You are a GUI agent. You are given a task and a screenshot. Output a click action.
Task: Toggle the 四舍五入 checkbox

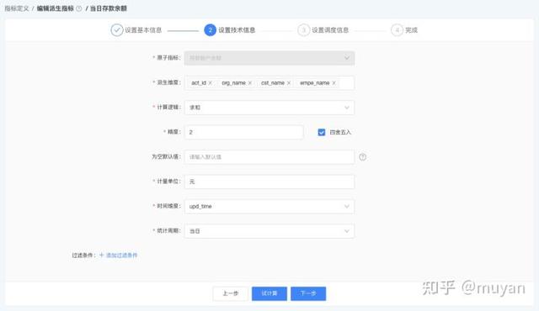pyautogui.click(x=322, y=132)
